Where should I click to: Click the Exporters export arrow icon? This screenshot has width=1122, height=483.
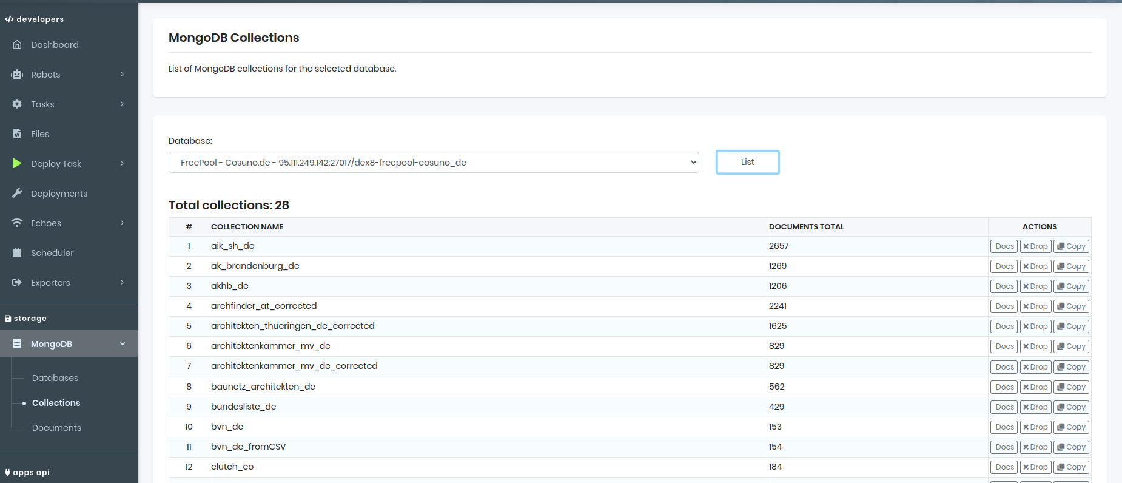pyautogui.click(x=17, y=283)
